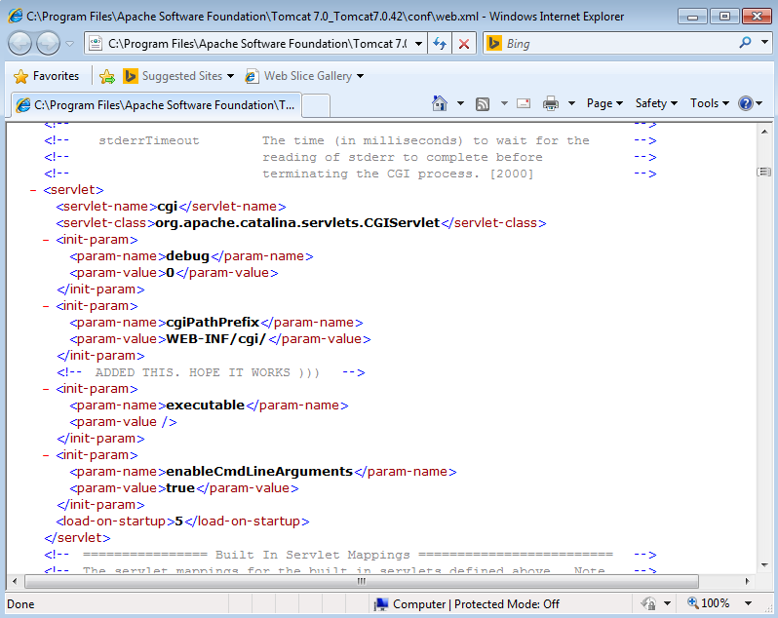Add page to Favorites bar icon

106,76
